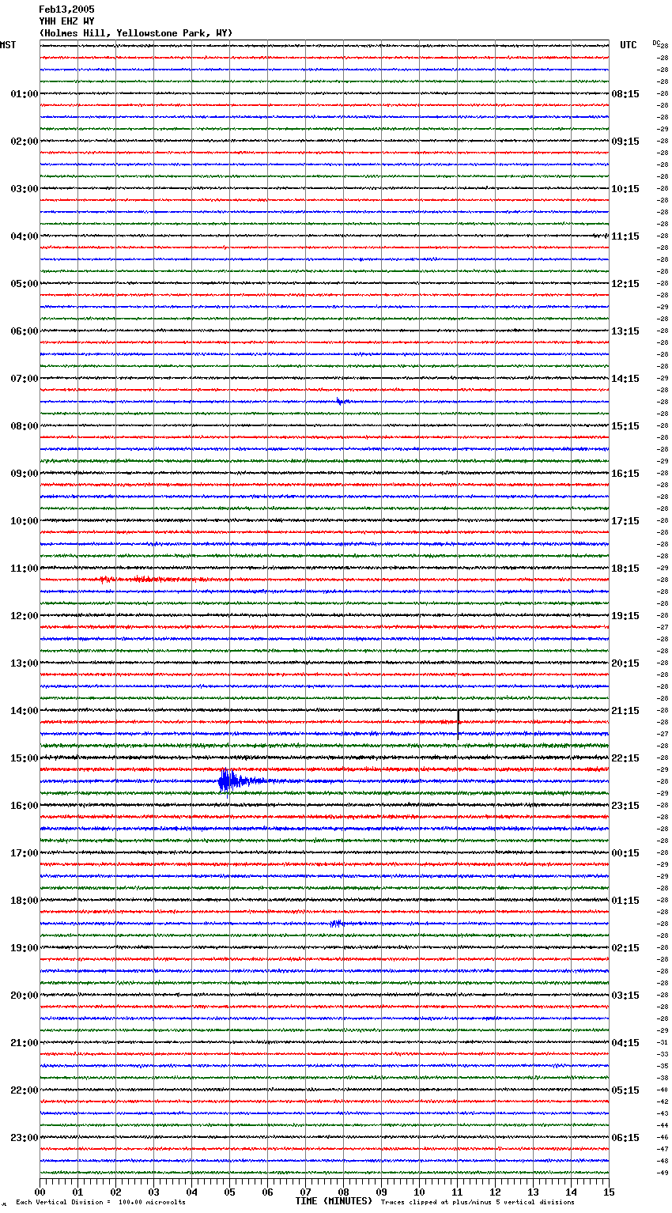Click the Holmes Hill, Yellowstone Park location title

click(x=136, y=33)
